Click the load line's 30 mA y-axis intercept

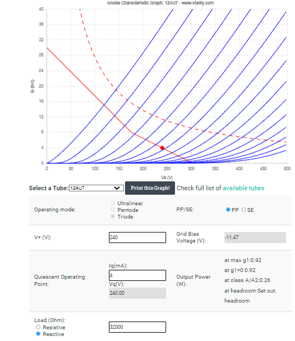tap(47, 48)
